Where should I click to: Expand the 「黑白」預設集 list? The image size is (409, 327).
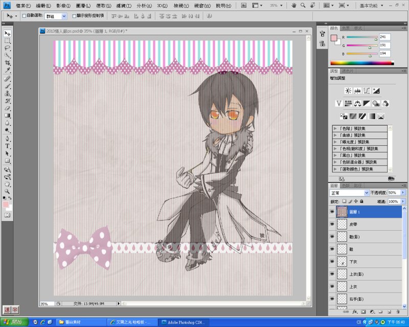point(335,155)
